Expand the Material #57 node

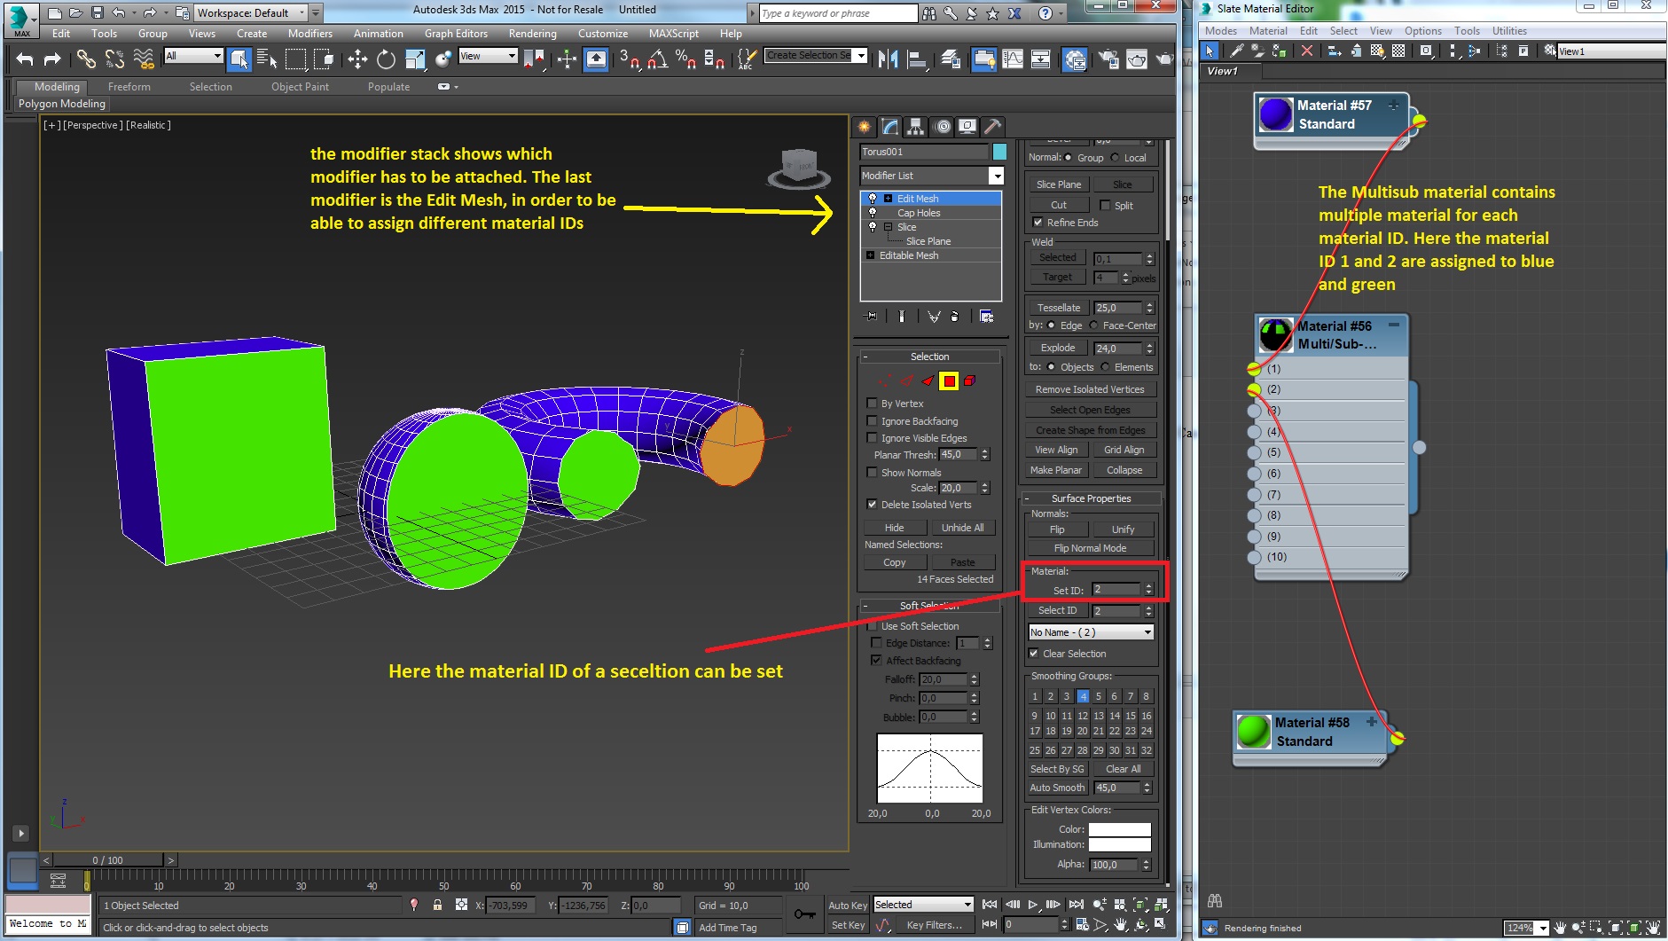[x=1394, y=106]
